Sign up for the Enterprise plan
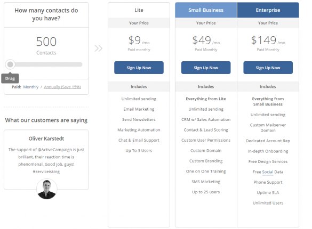 click(x=268, y=68)
